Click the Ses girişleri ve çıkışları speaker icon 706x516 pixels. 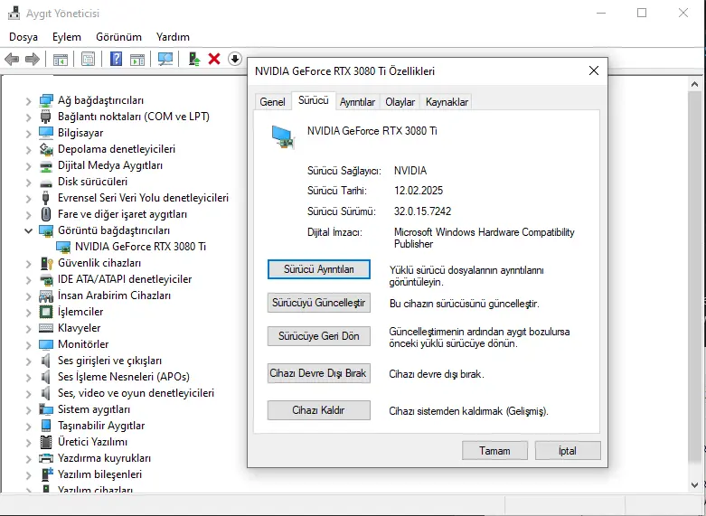(46, 361)
